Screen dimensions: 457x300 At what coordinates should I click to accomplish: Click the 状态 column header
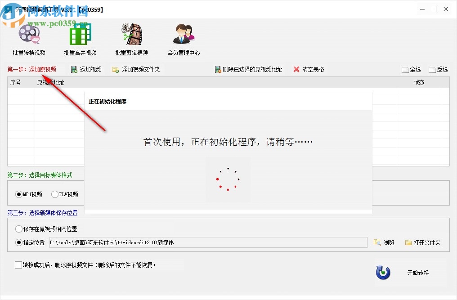[x=419, y=82]
